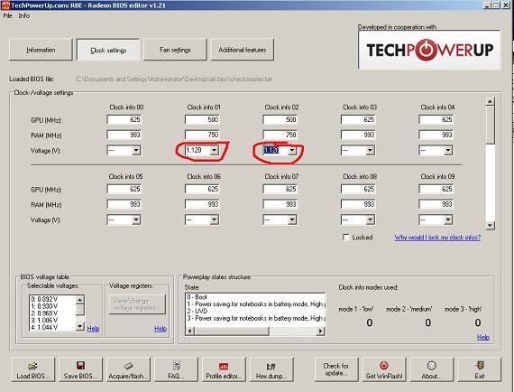The image size is (514, 392).
Task: Click the loaded BIOS file path
Action: coord(174,79)
